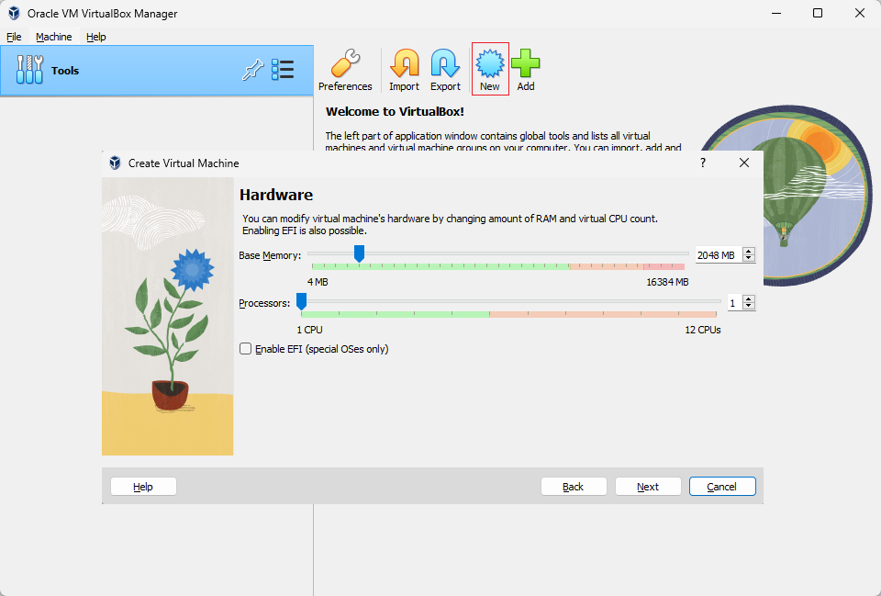Open the Preferences wrench icon
The width and height of the screenshot is (881, 596).
coord(345,63)
